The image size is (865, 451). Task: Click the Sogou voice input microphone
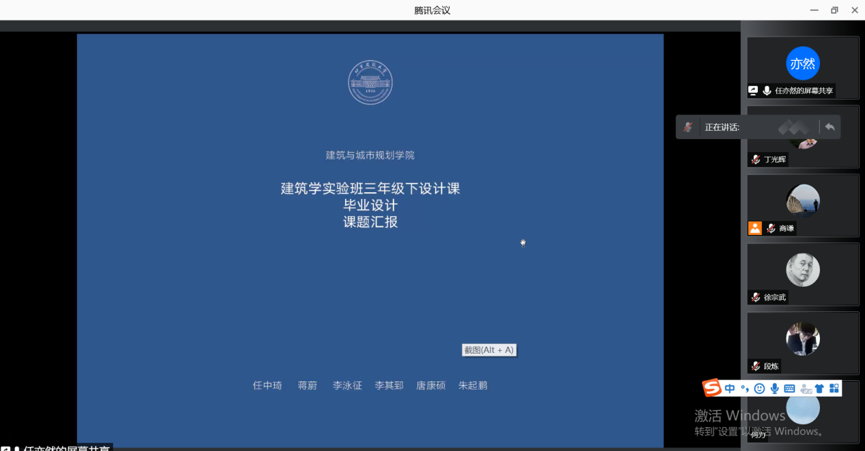click(x=774, y=388)
